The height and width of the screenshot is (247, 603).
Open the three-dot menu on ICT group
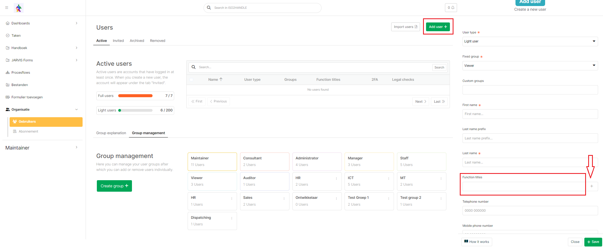(x=388, y=179)
